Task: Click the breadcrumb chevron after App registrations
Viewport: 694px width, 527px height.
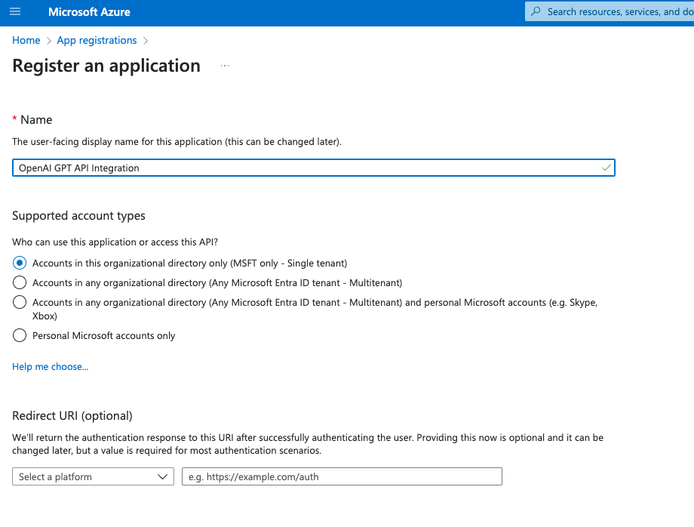Action: click(146, 40)
